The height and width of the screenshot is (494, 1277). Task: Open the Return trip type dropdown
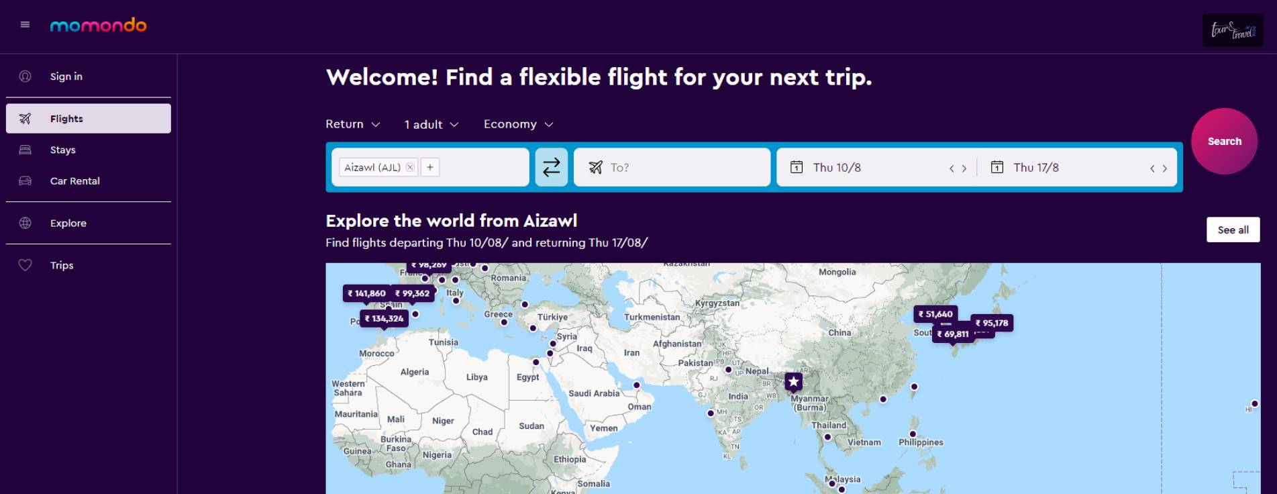[352, 124]
